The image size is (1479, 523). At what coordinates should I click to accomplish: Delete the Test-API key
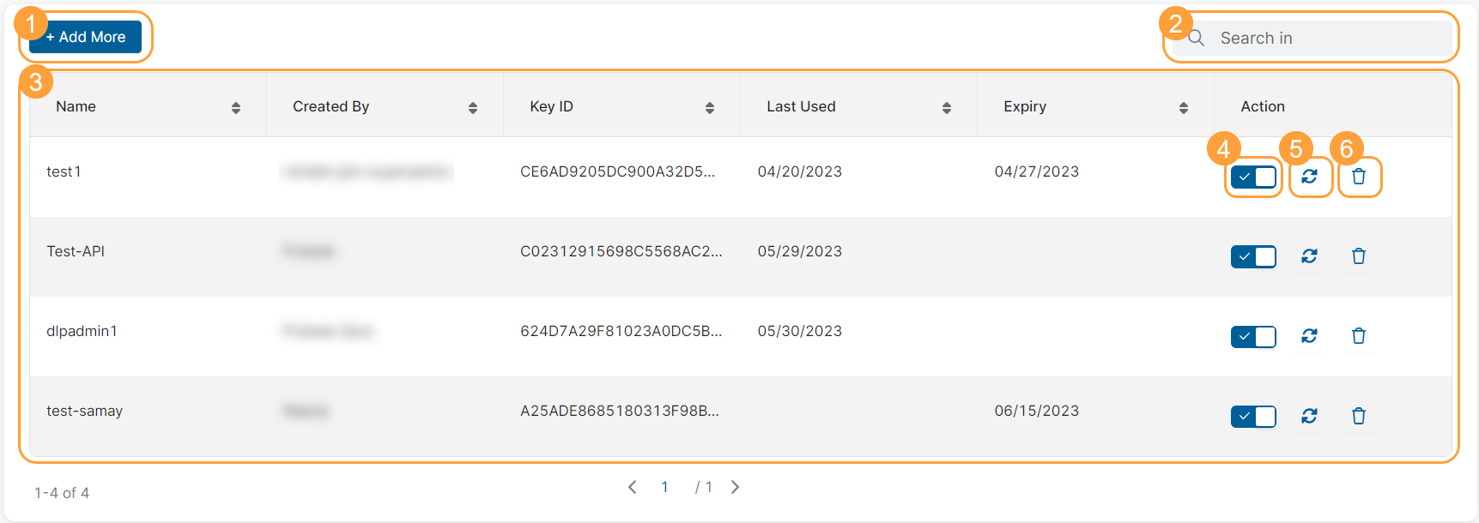(x=1359, y=256)
